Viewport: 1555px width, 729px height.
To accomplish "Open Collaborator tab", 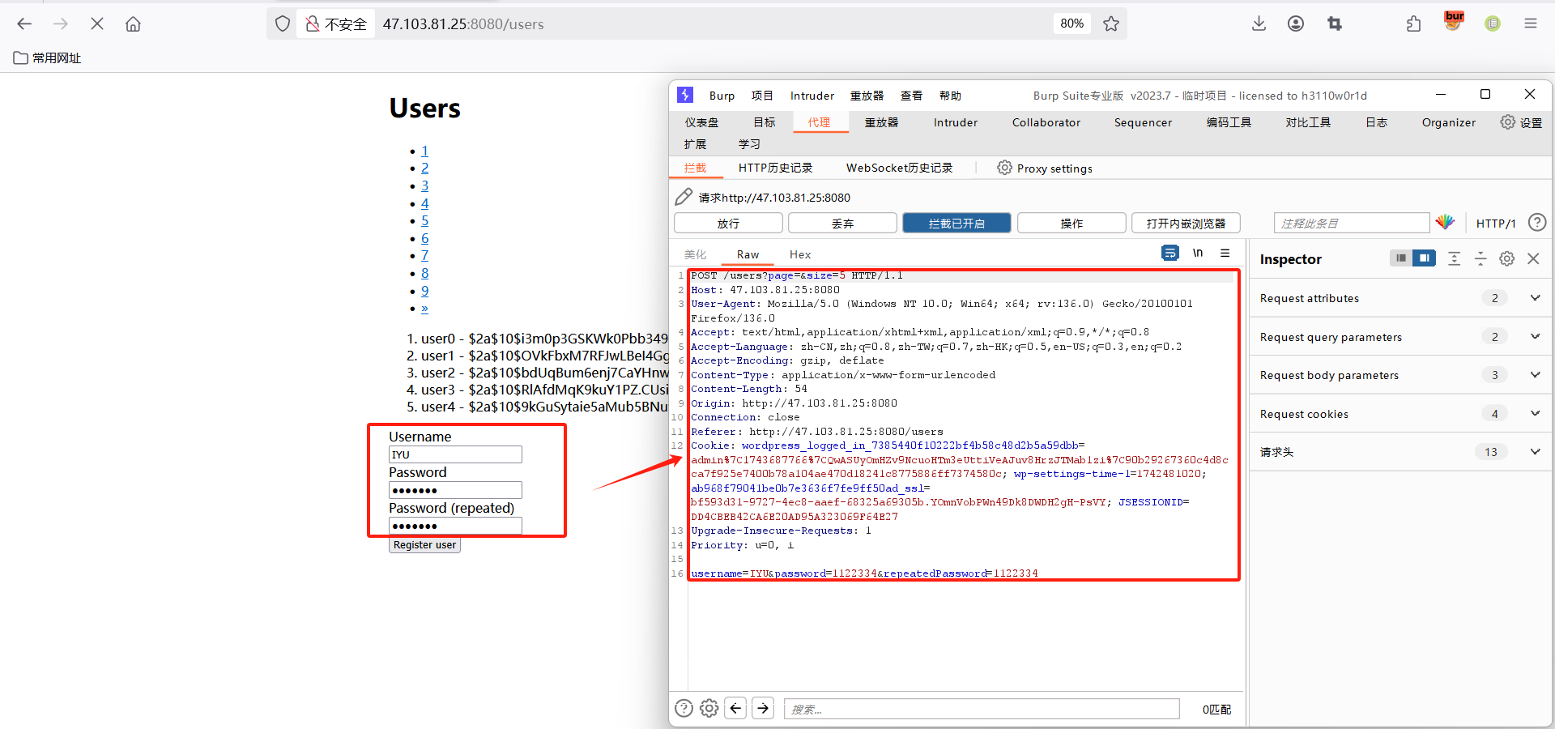I will 1046,122.
